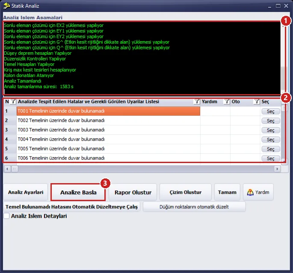Click Seç button for T002 row
Image resolution: width=293 pixels, height=273 pixels.
[271, 121]
